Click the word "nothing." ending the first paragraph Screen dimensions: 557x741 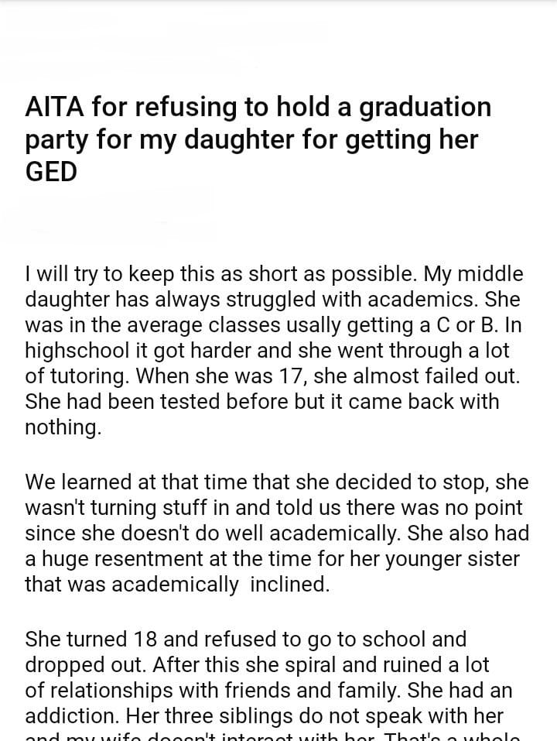tap(63, 427)
